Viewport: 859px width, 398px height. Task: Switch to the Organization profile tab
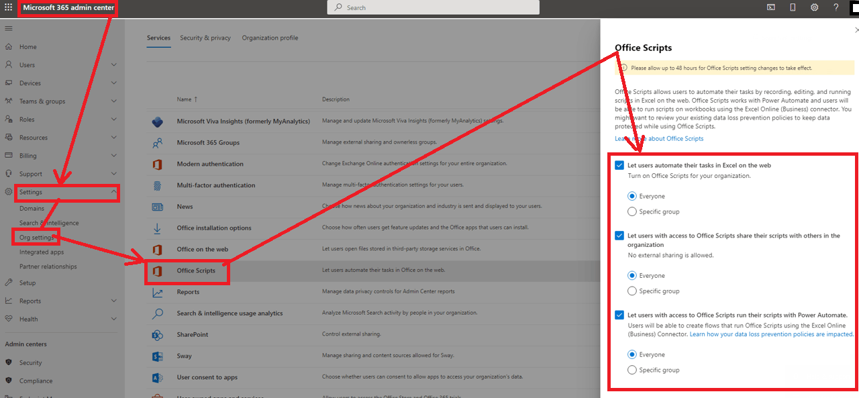coord(270,38)
